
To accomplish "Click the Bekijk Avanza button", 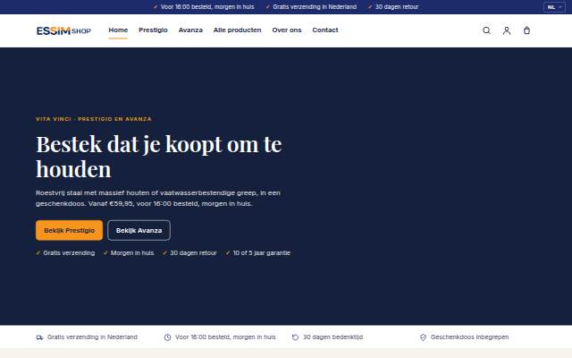I will [139, 231].
